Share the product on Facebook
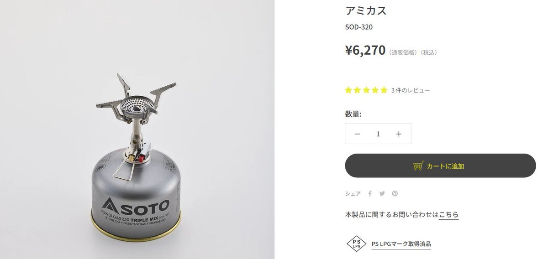 click(x=370, y=193)
